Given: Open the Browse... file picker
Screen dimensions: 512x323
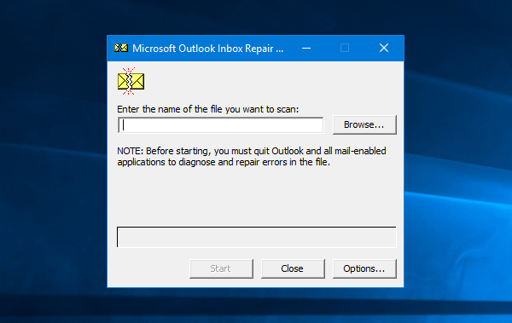Looking at the screenshot, I should tap(364, 124).
